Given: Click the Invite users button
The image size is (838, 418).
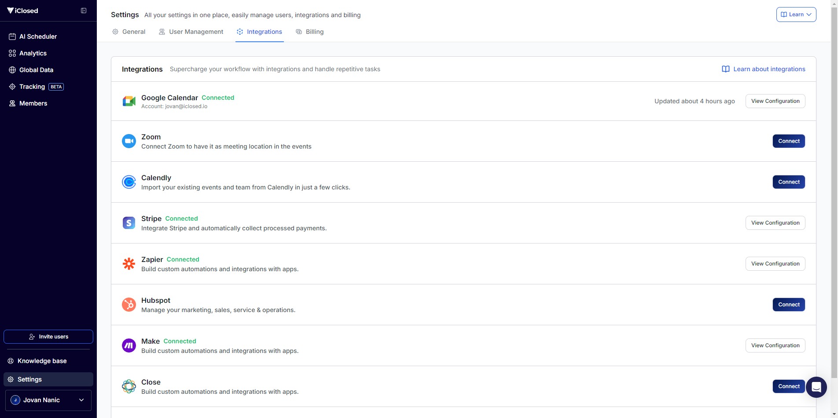Looking at the screenshot, I should pos(48,337).
